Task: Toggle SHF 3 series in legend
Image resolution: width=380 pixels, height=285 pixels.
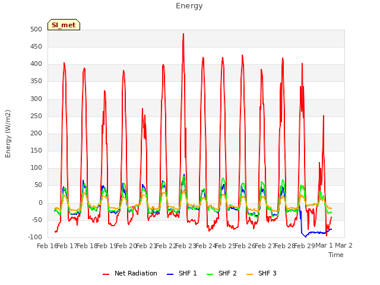Action: [261, 273]
